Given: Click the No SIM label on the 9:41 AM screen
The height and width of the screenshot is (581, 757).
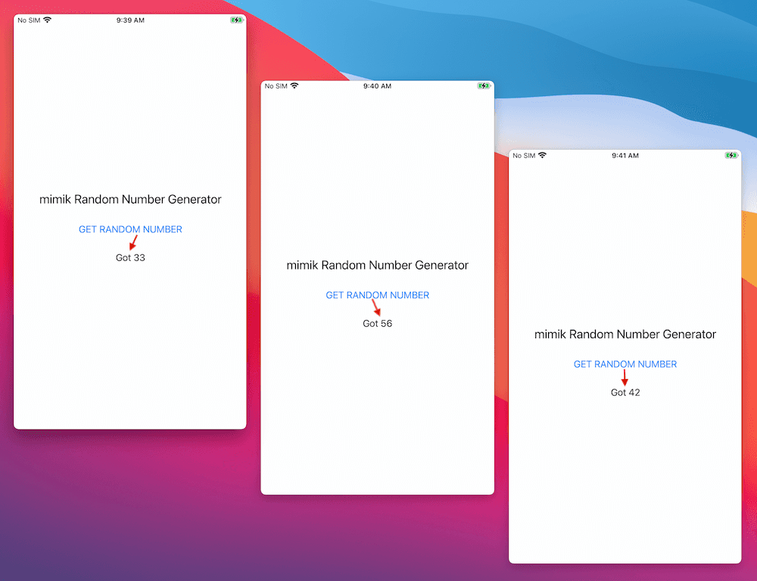Looking at the screenshot, I should point(524,156).
